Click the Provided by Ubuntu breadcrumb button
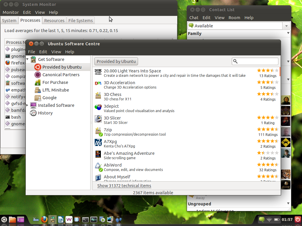 (116, 62)
